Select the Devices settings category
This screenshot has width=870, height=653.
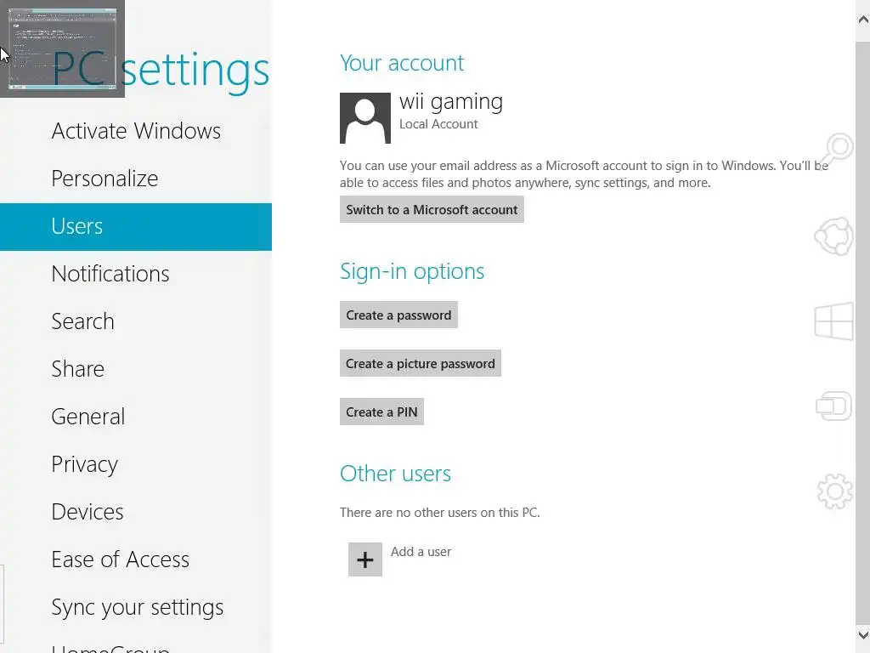pyautogui.click(x=136, y=512)
